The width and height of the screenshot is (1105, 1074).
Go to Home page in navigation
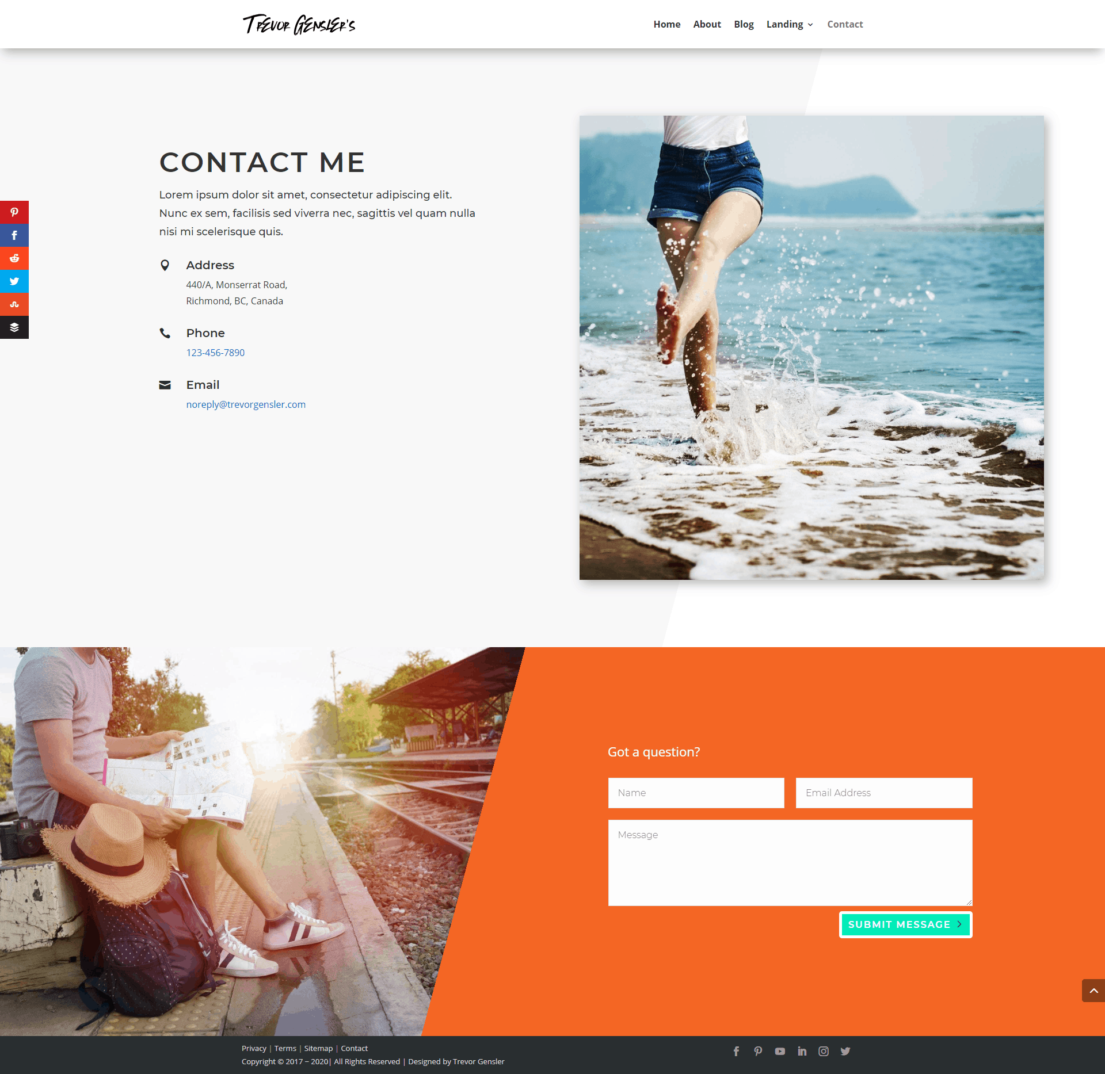(x=666, y=24)
